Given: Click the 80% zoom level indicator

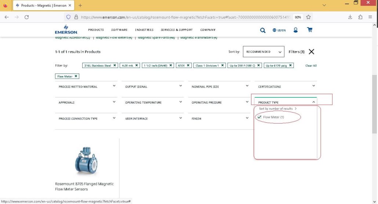Looking at the screenshot, I should (298, 17).
